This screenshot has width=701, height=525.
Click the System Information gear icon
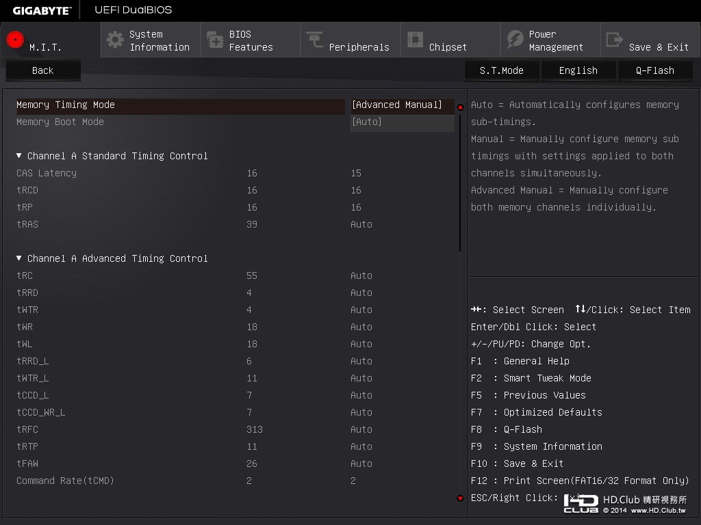click(x=115, y=40)
